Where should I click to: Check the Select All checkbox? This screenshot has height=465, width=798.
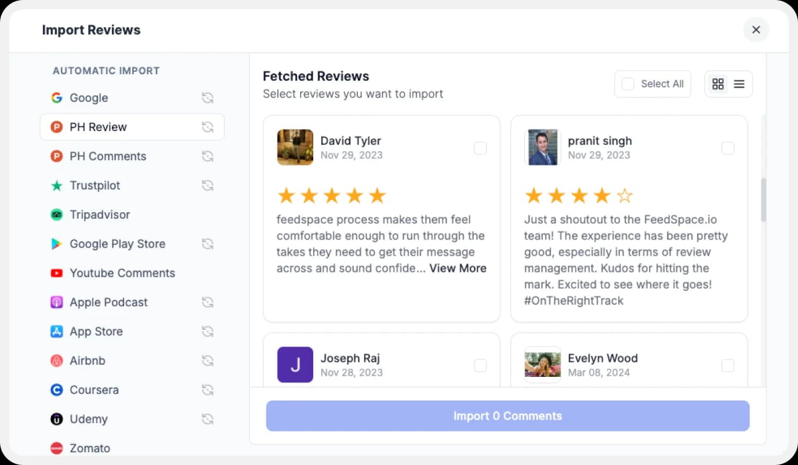click(x=627, y=84)
